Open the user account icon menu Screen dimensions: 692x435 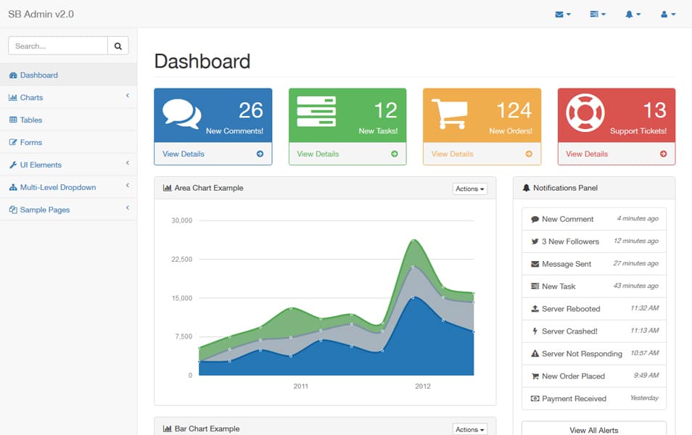[x=664, y=14]
